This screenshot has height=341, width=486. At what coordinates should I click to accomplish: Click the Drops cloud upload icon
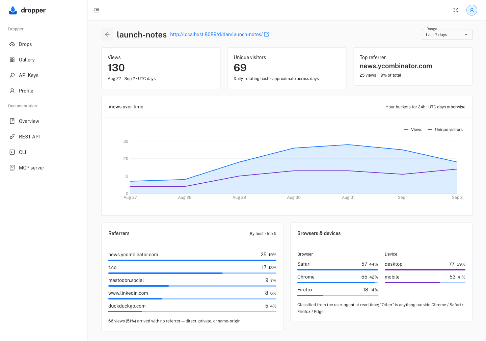[12, 44]
